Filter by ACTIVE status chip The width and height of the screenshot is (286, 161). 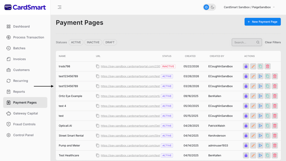click(76, 42)
